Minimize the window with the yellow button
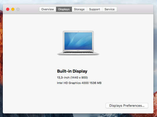157x117 pixels. click(13, 9)
